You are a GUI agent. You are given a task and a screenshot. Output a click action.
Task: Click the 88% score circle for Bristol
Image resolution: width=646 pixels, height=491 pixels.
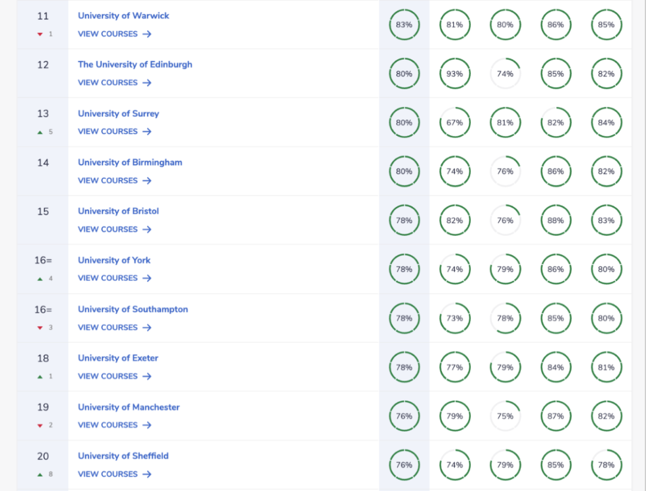pyautogui.click(x=556, y=221)
